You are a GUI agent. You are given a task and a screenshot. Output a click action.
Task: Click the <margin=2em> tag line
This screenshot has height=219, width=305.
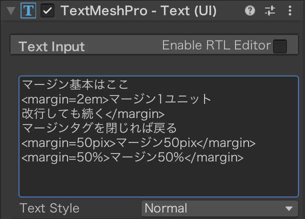[116, 99]
